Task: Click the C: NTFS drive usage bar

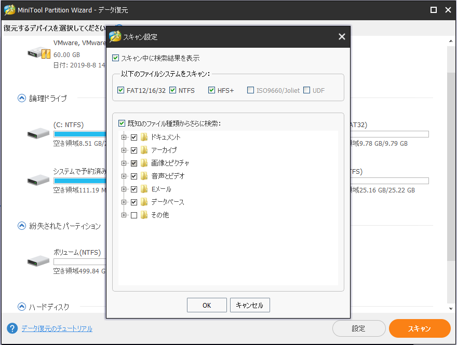Action: point(80,134)
